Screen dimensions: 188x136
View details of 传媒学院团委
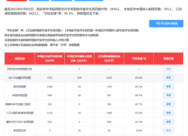[168, 95]
